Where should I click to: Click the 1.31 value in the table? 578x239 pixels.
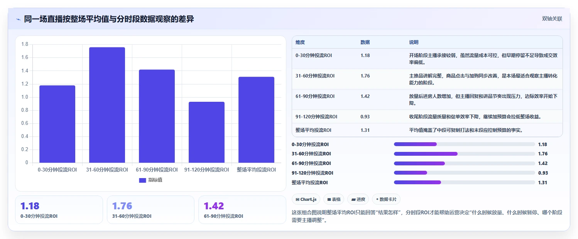[365, 130]
